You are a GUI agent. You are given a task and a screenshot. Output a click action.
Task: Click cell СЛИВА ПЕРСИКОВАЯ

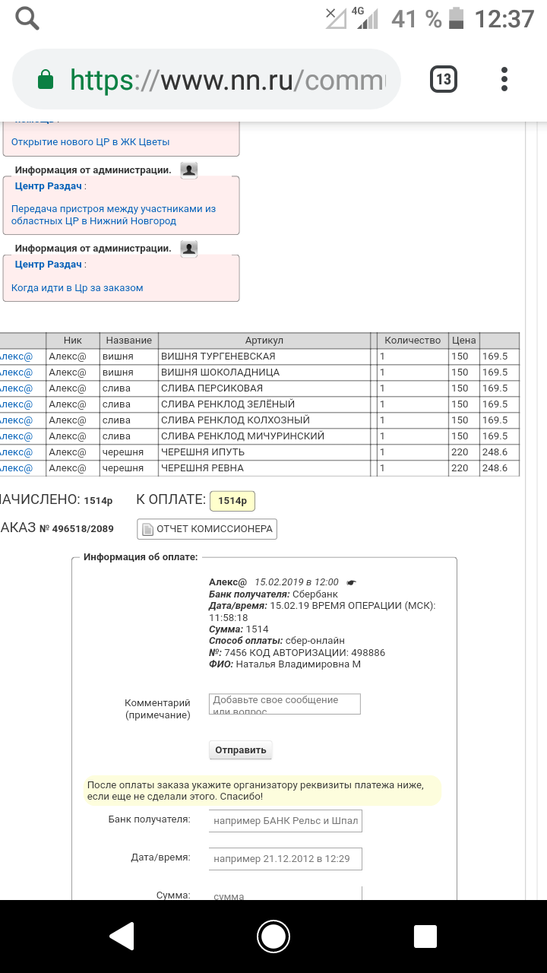(x=264, y=388)
